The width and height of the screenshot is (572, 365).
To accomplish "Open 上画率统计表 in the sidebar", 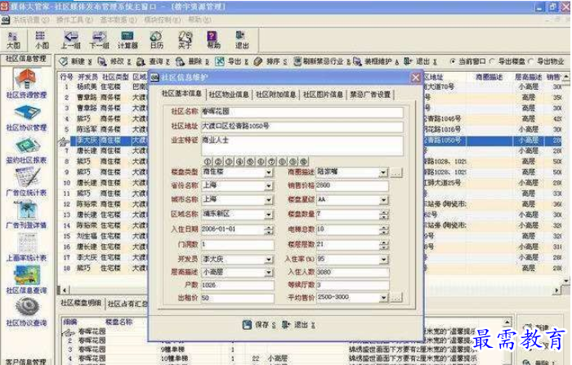I will [26, 248].
